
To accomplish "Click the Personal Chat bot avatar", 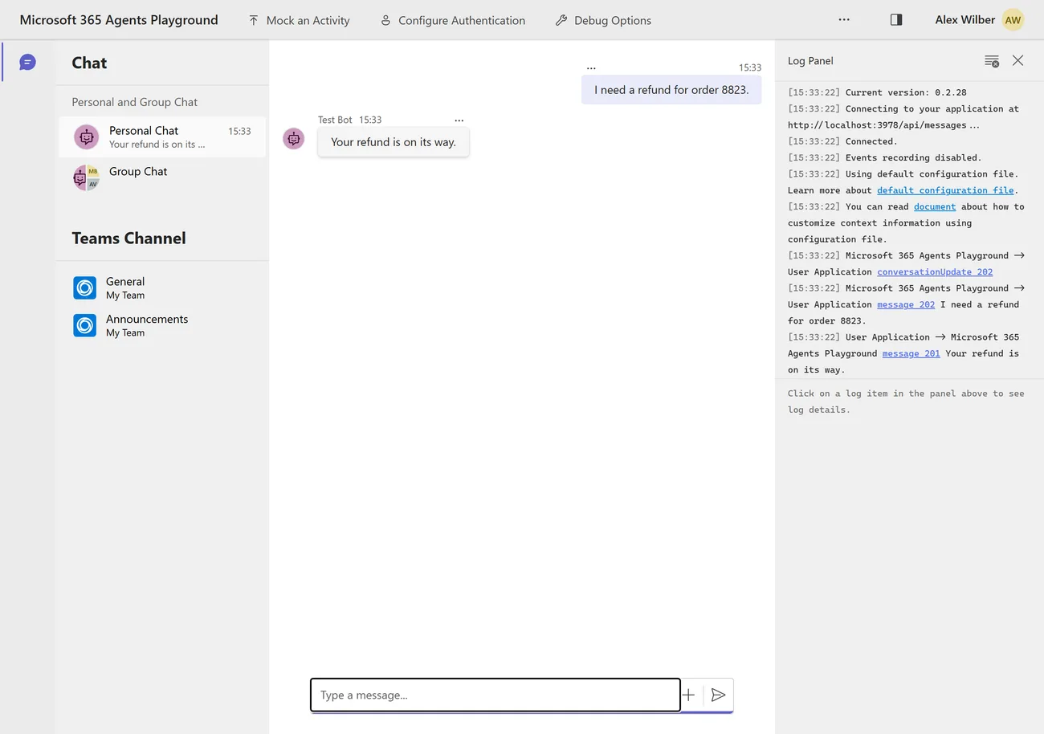I will [87, 137].
